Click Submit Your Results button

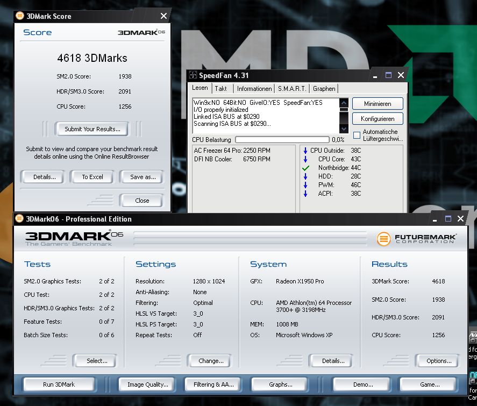coord(92,129)
